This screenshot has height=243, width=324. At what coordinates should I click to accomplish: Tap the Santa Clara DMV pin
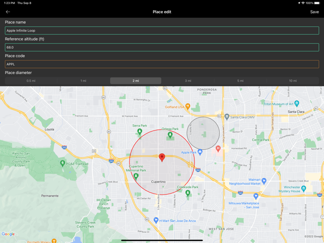pyautogui.click(x=227, y=116)
